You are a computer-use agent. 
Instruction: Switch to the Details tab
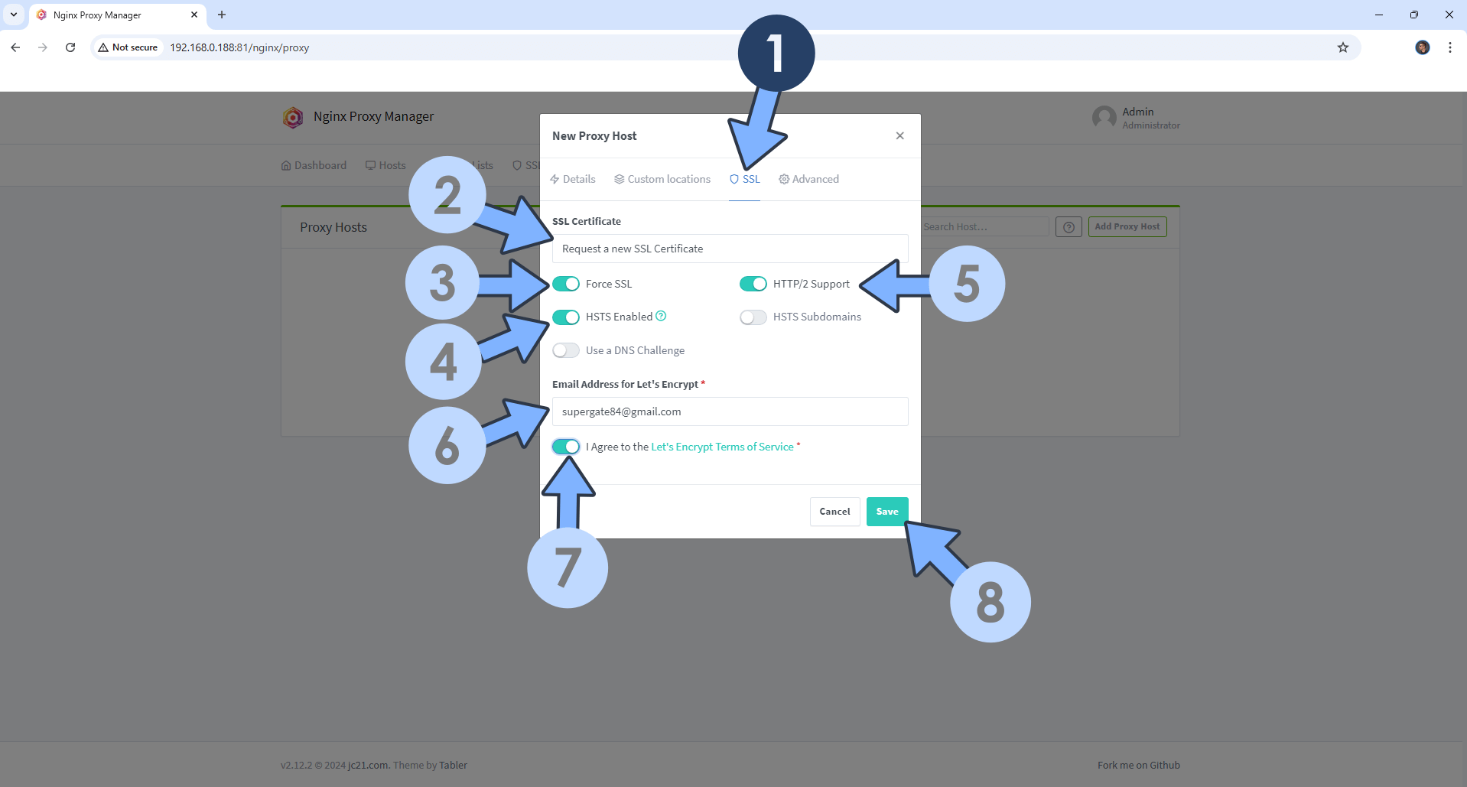573,179
